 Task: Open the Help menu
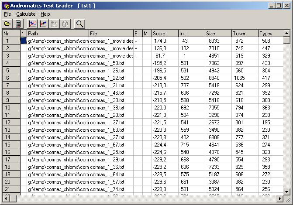click(x=45, y=14)
